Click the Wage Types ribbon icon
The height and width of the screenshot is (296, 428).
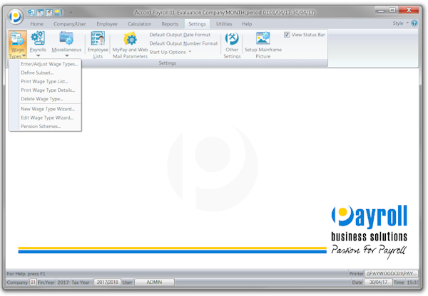coord(17,44)
